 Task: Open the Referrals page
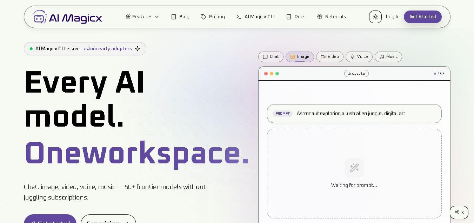coord(332,17)
